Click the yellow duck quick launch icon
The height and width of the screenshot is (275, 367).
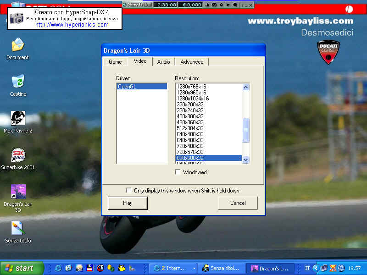coord(122,268)
